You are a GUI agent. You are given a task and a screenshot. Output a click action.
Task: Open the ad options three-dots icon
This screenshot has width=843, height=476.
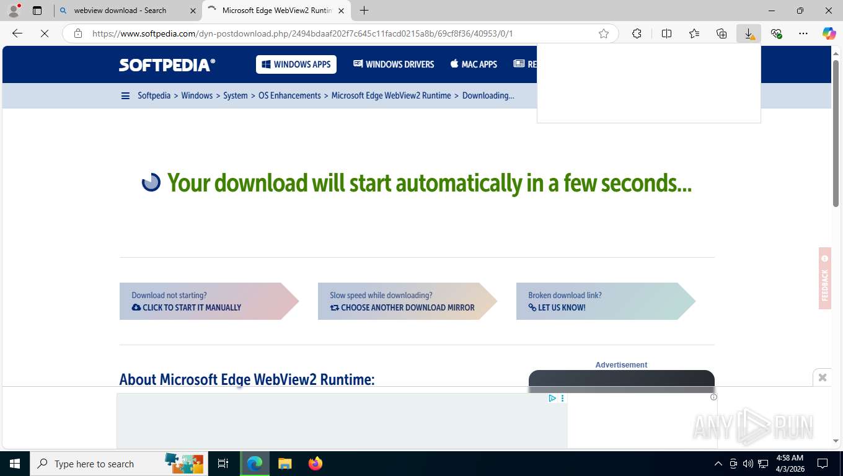coord(562,398)
